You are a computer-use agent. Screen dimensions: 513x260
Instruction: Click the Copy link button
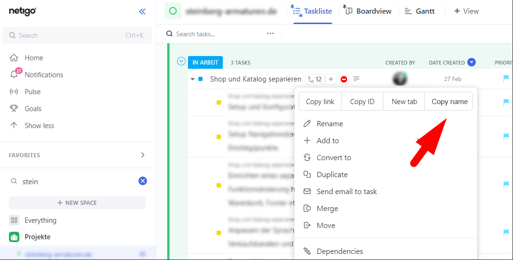[320, 102]
